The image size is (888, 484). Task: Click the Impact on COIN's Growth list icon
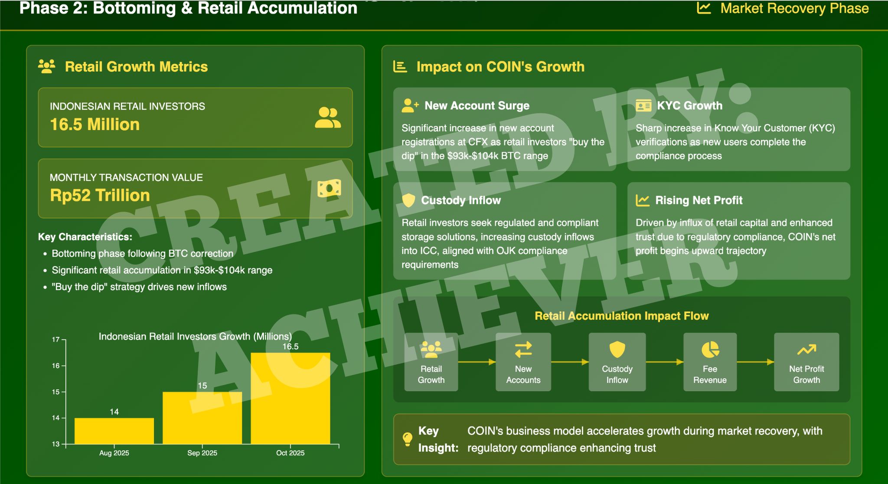coord(400,67)
